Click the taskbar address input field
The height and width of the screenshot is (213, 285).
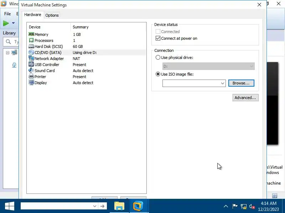[x=56, y=206]
